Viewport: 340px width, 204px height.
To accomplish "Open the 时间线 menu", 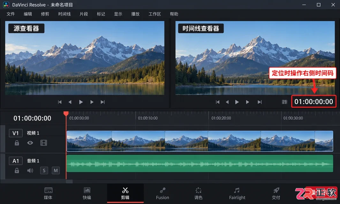I will (64, 14).
